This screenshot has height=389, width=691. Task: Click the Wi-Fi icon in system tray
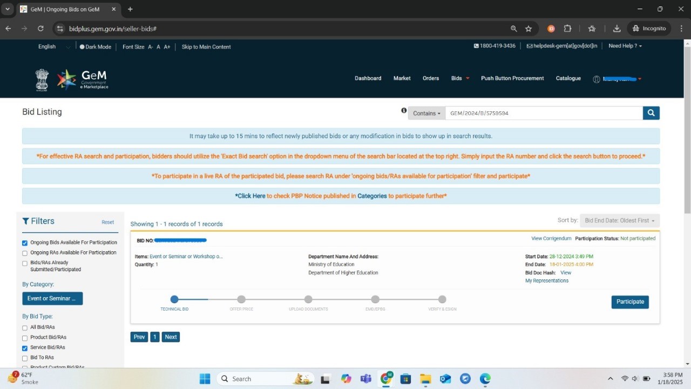tap(625, 379)
